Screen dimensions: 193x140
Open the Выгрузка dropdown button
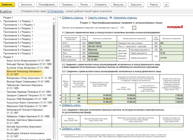pyautogui.click(x=119, y=5)
